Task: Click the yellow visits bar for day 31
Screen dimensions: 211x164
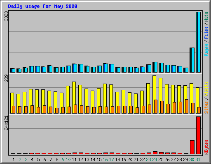Action: point(197,100)
